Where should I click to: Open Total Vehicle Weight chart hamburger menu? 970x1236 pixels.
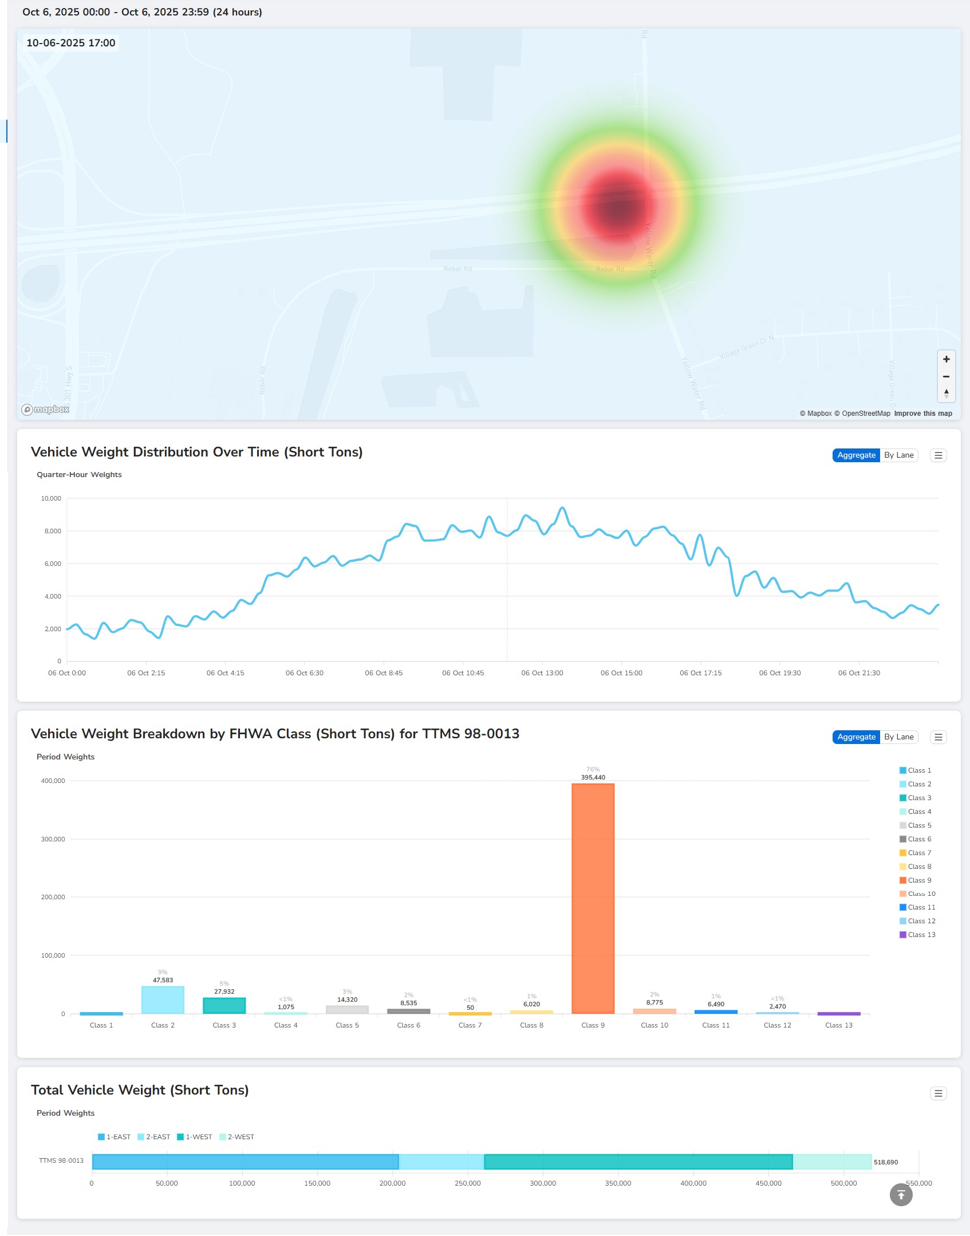pyautogui.click(x=938, y=1093)
